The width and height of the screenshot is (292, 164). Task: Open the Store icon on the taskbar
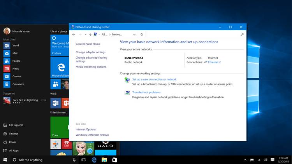pos(114,160)
